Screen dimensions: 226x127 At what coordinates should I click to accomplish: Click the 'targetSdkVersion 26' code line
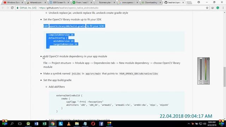[65, 44]
